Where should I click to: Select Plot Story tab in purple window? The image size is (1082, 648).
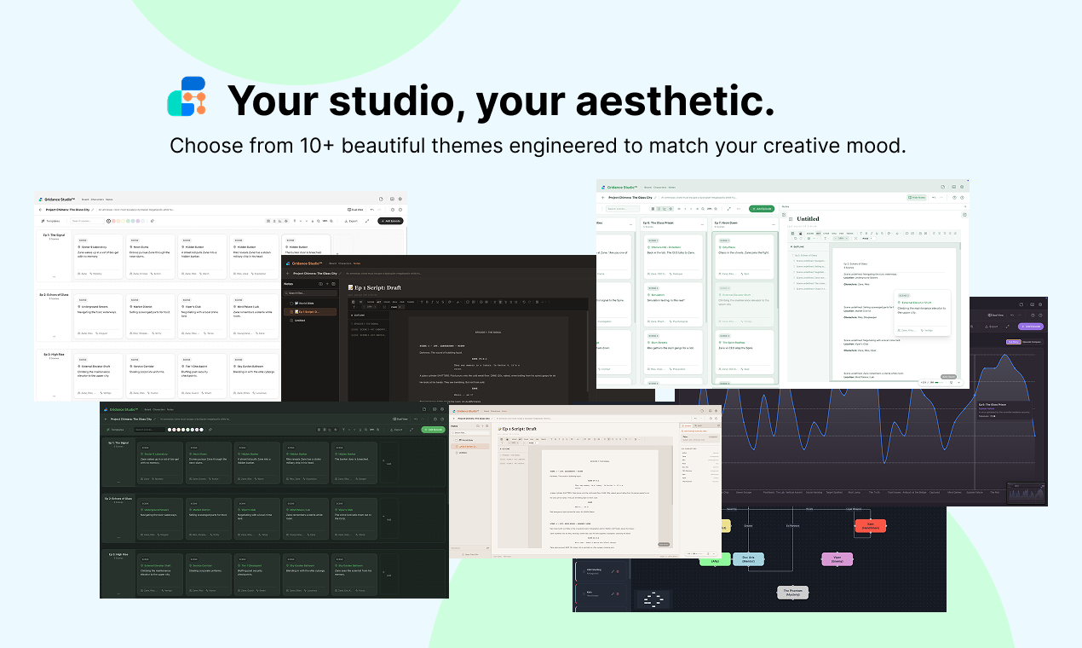[x=1014, y=342]
